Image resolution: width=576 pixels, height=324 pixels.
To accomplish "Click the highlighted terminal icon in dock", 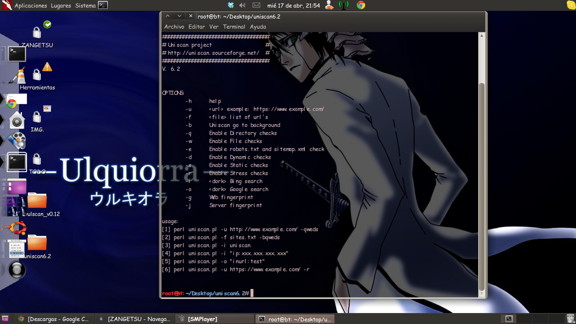I will pos(17,162).
